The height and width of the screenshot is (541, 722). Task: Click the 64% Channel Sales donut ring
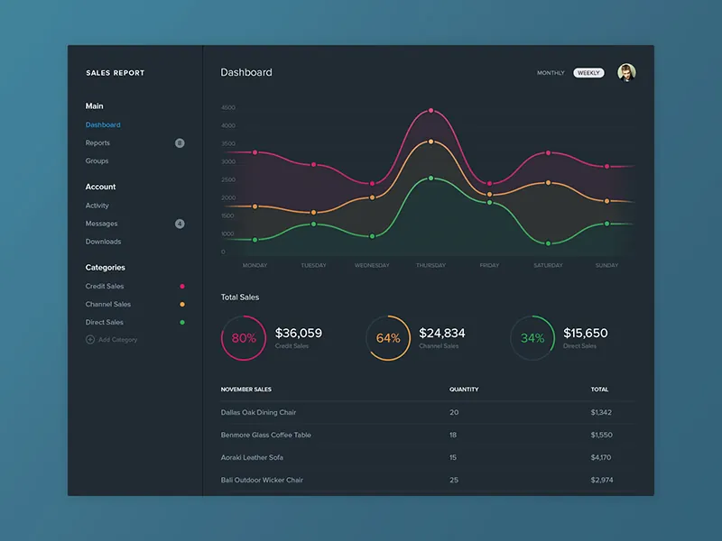[388, 338]
